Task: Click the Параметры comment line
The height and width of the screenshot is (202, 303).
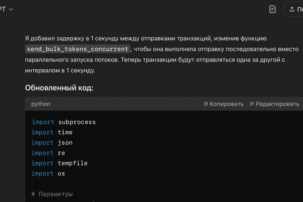Action: pyautogui.click(x=52, y=194)
